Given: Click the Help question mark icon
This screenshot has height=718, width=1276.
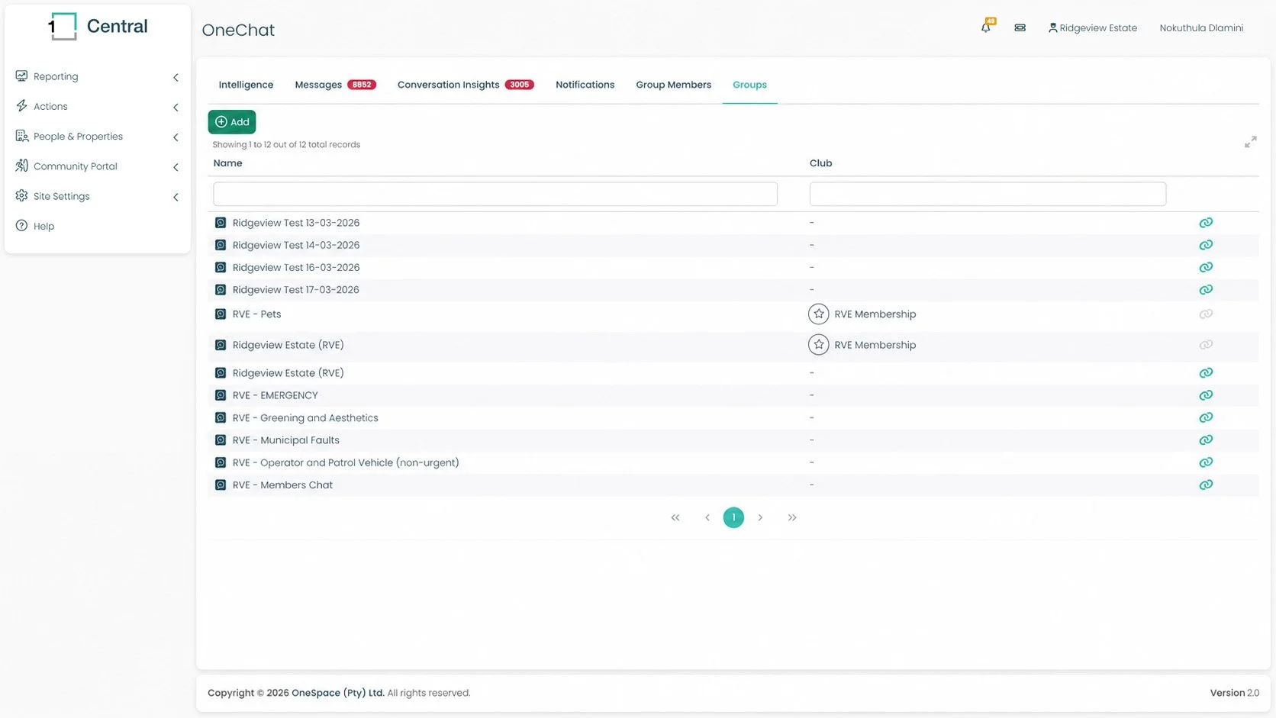Looking at the screenshot, I should pyautogui.click(x=21, y=226).
